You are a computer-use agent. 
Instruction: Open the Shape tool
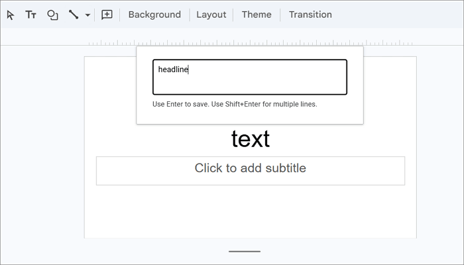tap(52, 15)
